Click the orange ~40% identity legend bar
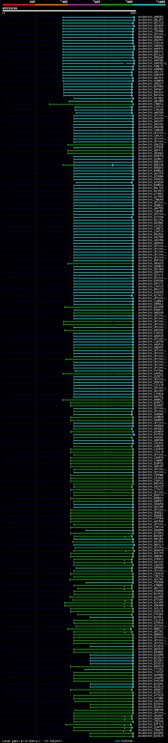 pos(51,5)
